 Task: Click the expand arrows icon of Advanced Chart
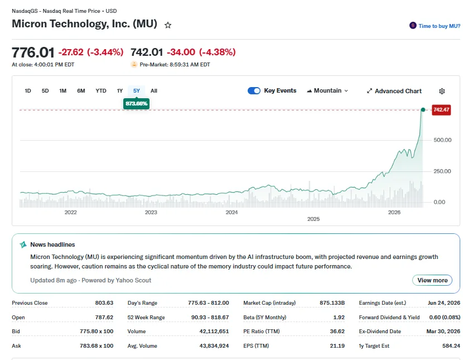point(369,91)
